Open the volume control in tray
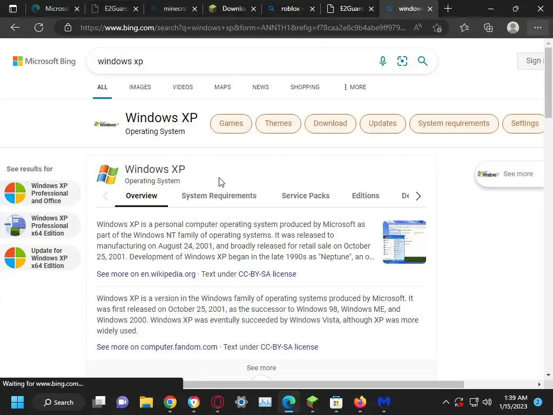This screenshot has height=415, width=553. pos(487,402)
